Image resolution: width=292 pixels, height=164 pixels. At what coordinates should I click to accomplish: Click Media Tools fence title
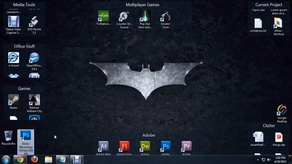click(24, 5)
